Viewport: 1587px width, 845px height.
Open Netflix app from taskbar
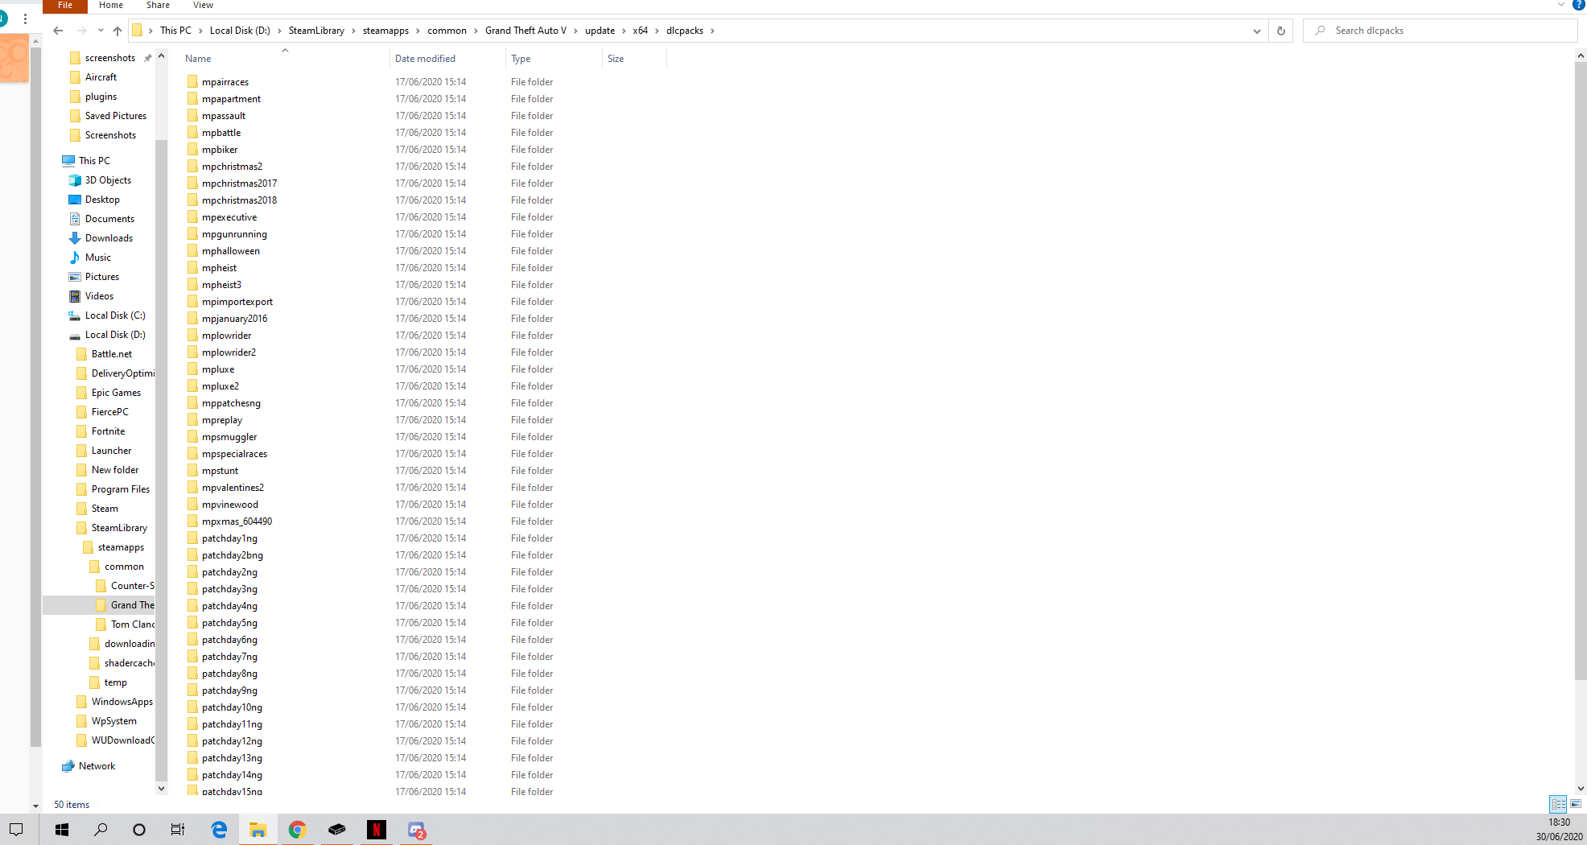[x=376, y=830]
